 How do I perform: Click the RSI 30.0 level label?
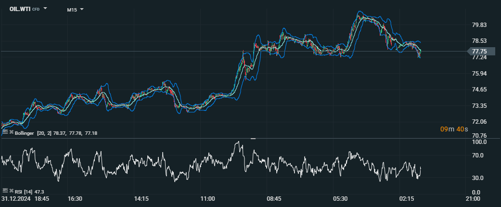(x=478, y=178)
